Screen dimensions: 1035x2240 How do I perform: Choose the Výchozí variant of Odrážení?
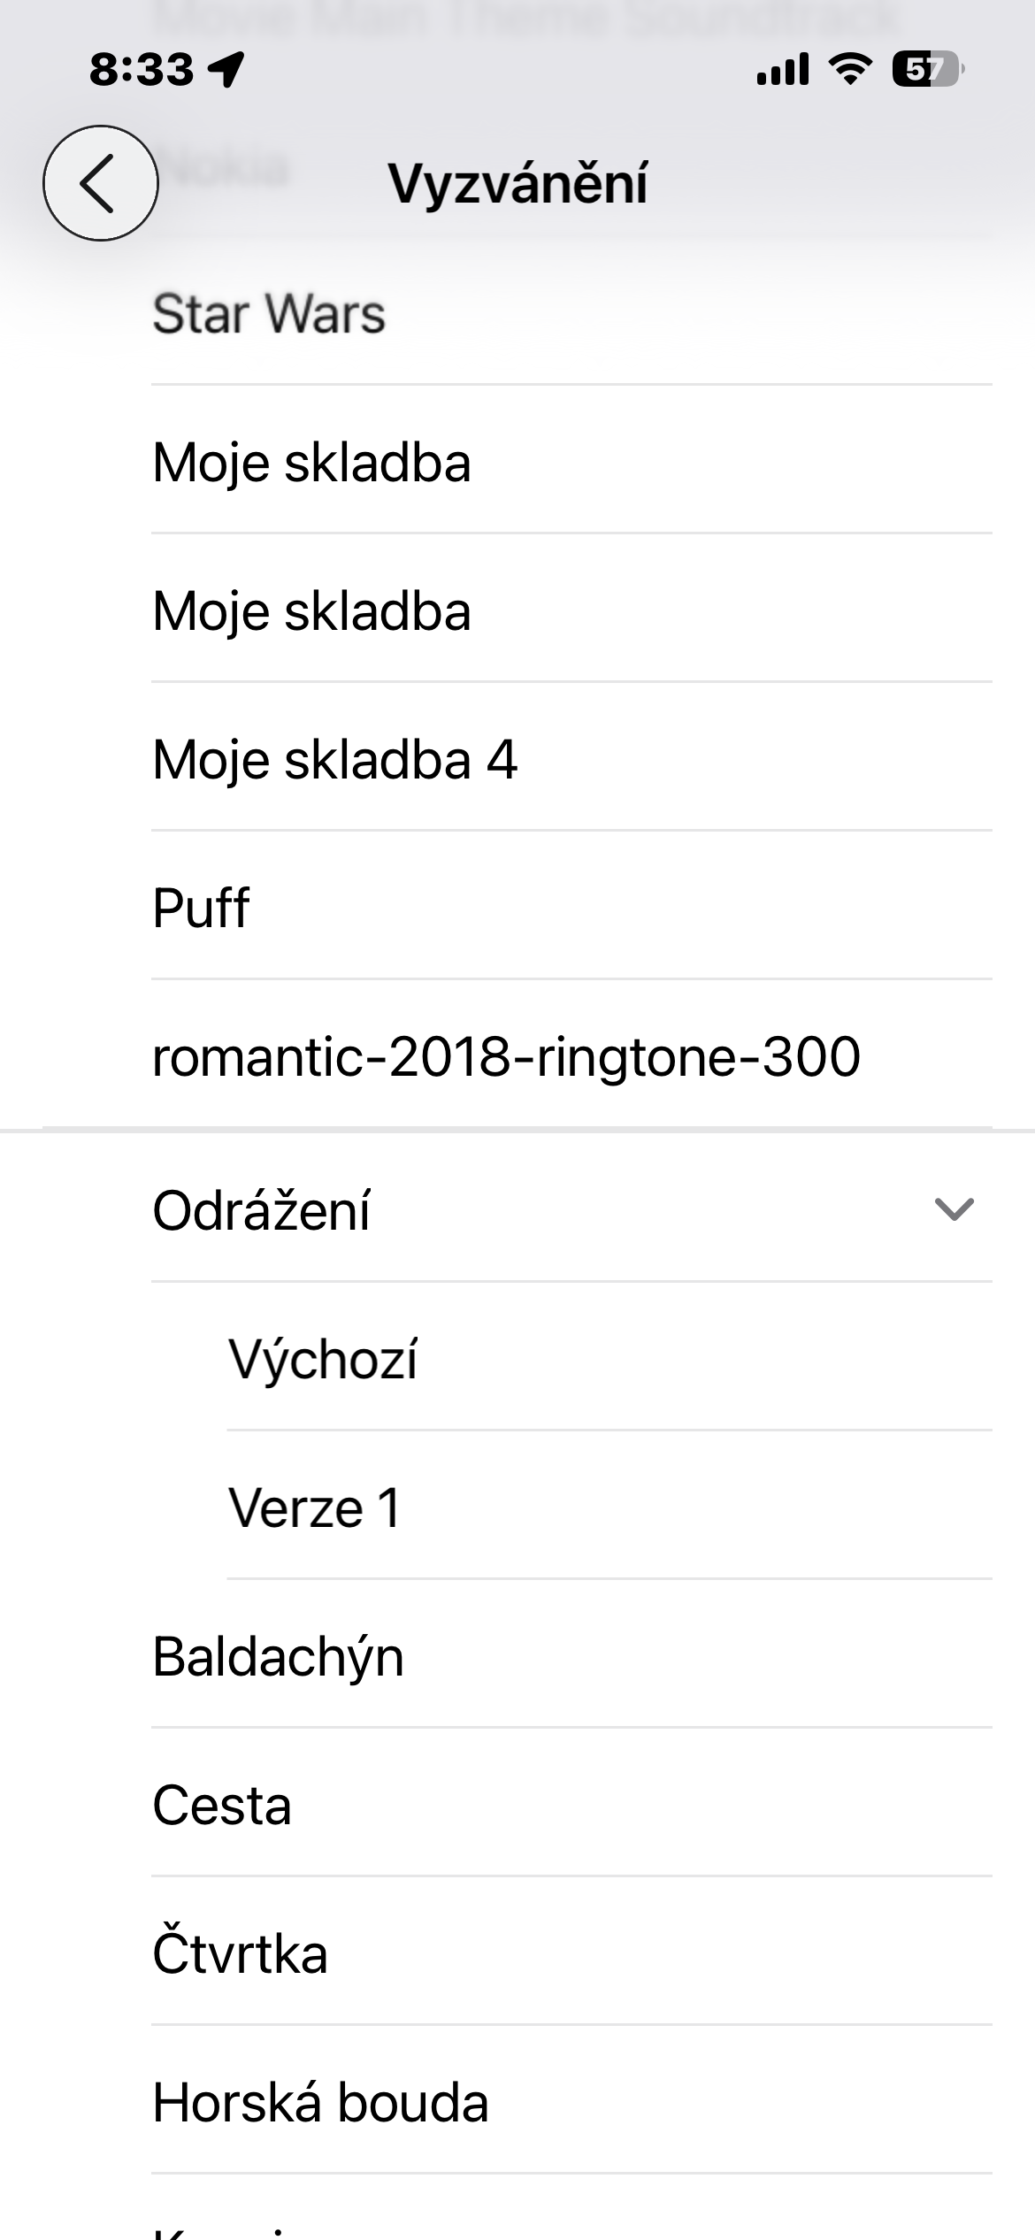coord(323,1359)
